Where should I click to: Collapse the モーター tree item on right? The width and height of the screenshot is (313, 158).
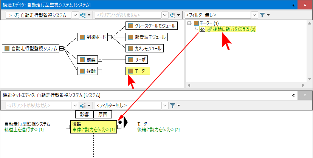(189, 23)
